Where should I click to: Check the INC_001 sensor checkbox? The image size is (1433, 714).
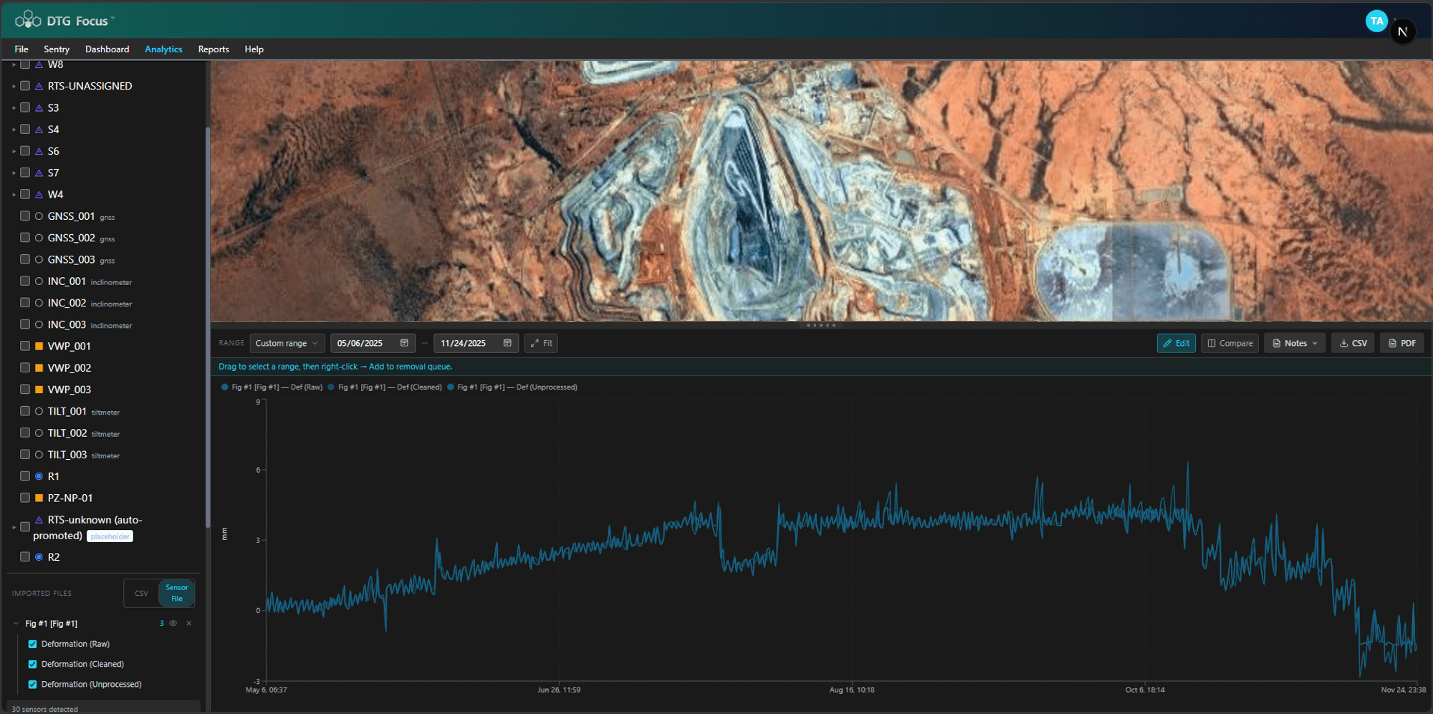(25, 281)
